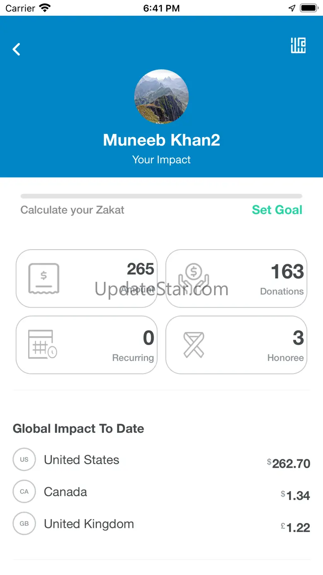Tap the Zakat goal progress bar
The width and height of the screenshot is (323, 575).
(161, 196)
